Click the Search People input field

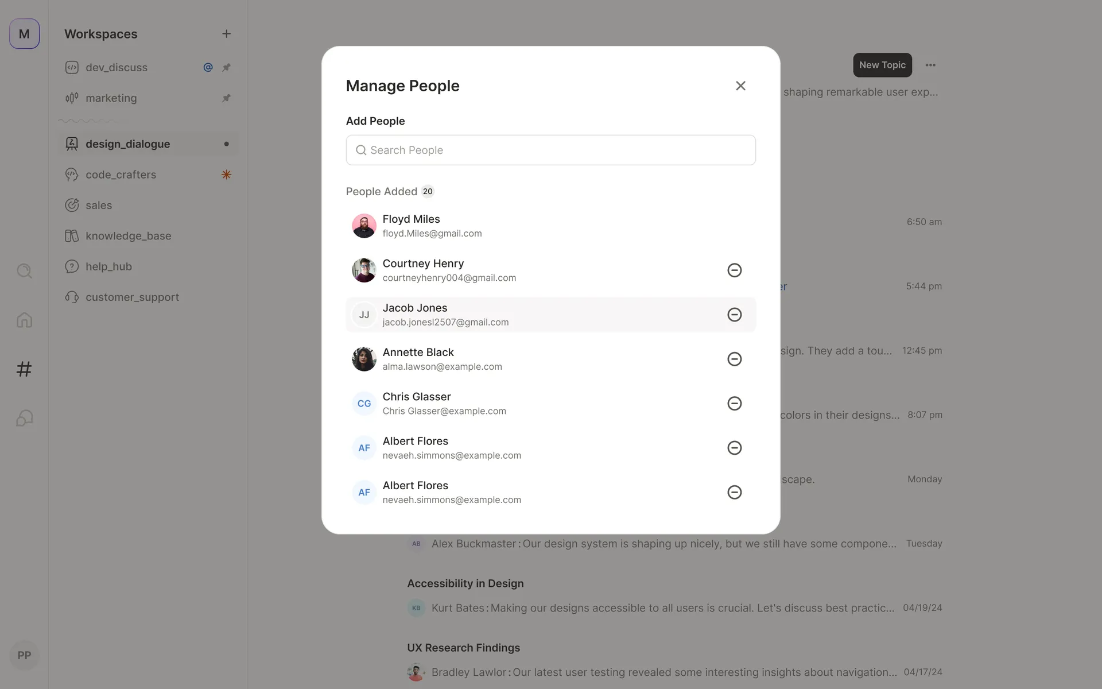(550, 150)
